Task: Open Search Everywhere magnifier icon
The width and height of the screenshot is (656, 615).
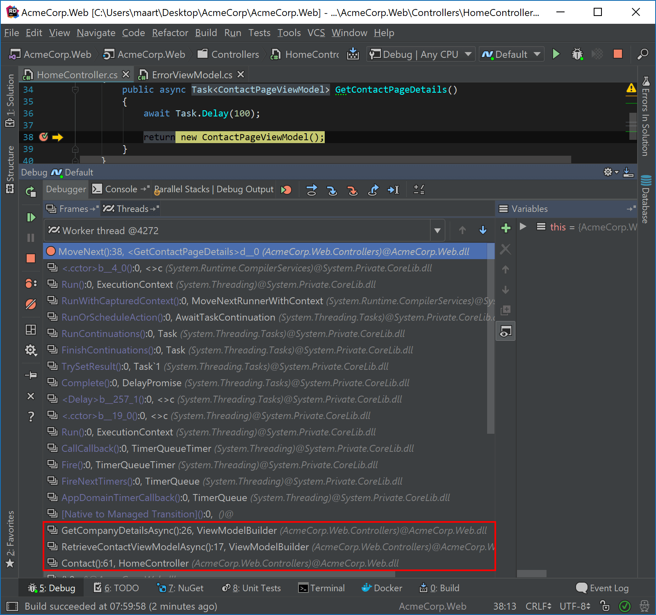Action: pyautogui.click(x=642, y=54)
